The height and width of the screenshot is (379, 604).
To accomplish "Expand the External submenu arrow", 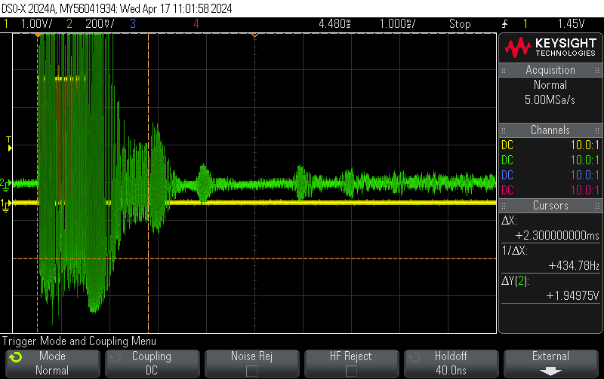I will (550, 371).
